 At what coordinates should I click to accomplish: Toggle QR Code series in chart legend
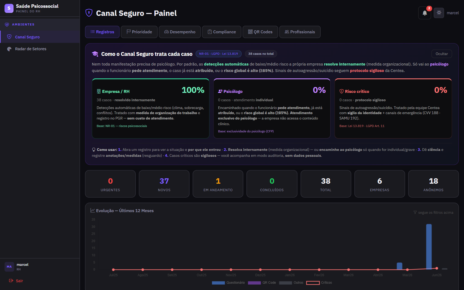tap(262, 283)
